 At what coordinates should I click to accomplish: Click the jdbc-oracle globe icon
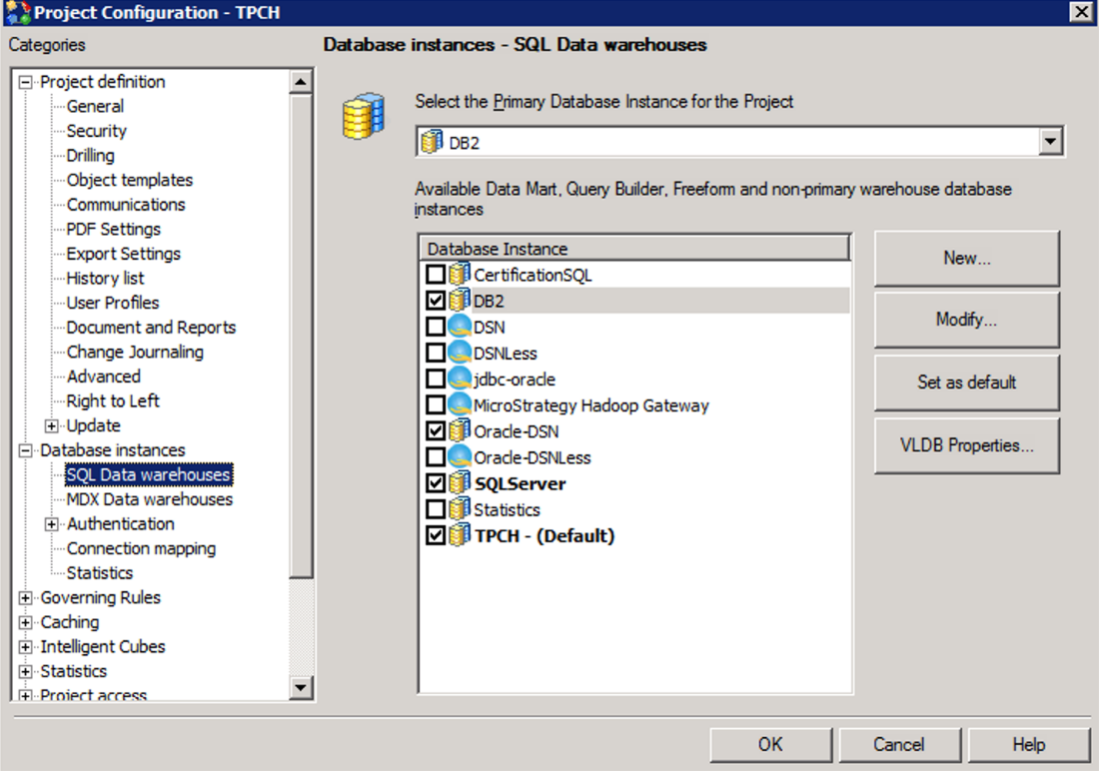(460, 379)
